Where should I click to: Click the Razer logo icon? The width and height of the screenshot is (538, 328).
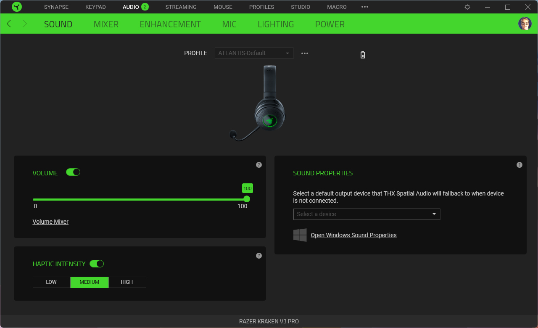coord(17,7)
